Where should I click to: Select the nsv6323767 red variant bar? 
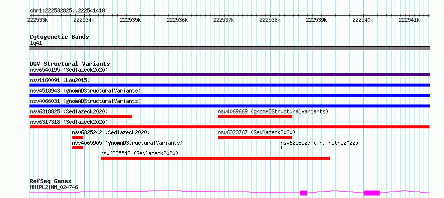click(255, 137)
